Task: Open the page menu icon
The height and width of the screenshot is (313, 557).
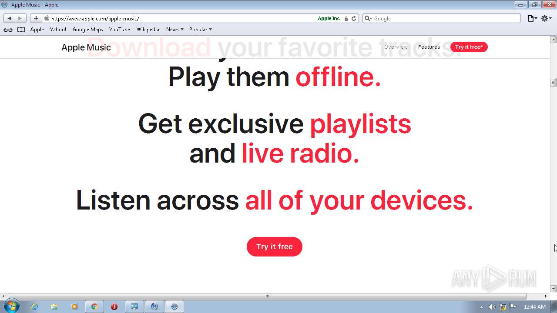Action: tap(532, 18)
